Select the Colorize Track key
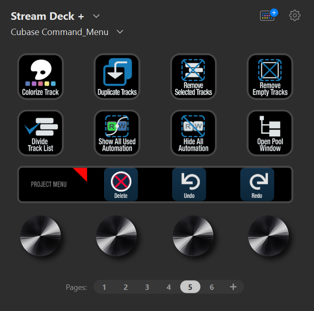Viewport: 314px width, 311px height. pos(40,76)
